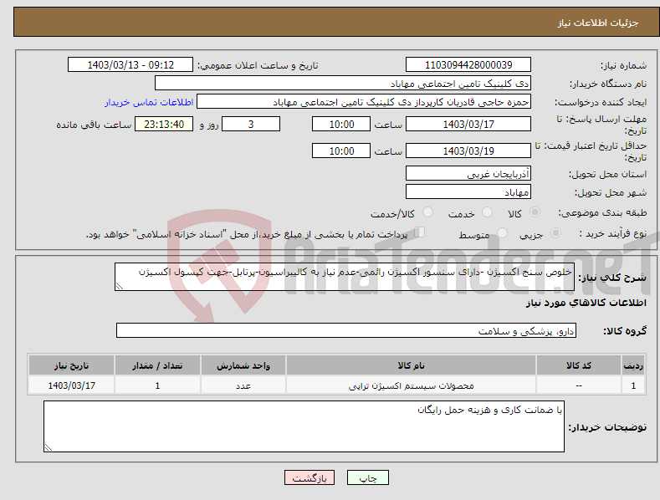The width and height of the screenshot is (660, 500).
Task: Click the delivery province field آذربایجان غربی
Action: point(468,173)
